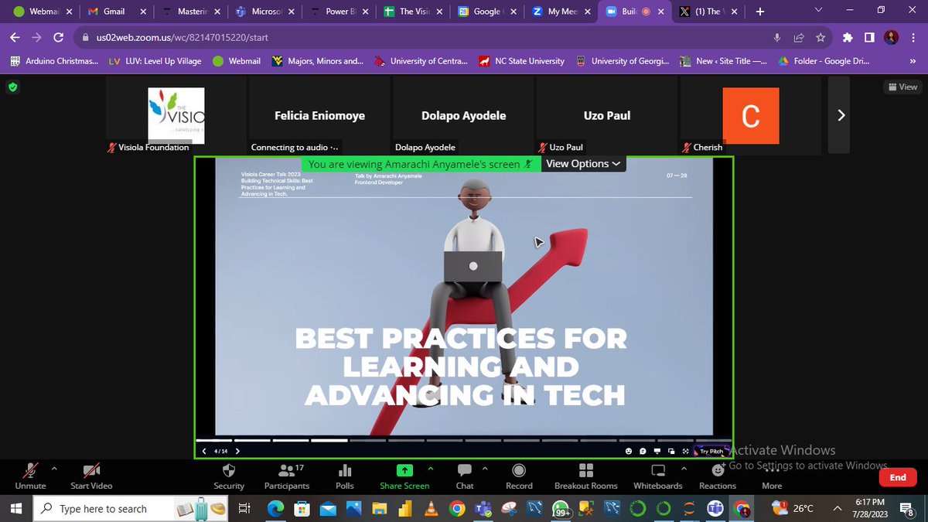Screen dimensions: 928x522
Task: Open VLC media player from taskbar
Action: pos(431,508)
